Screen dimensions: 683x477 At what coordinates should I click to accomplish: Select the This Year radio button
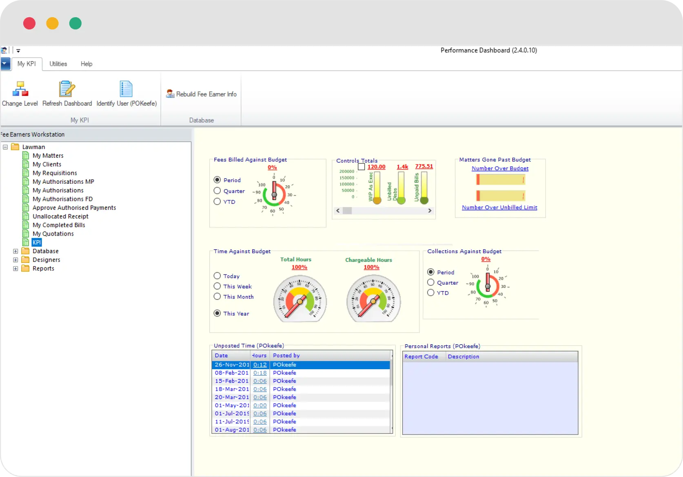[x=217, y=313]
